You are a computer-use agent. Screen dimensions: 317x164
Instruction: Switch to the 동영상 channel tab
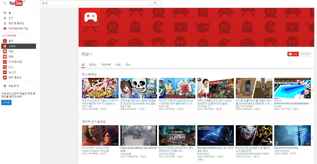(x=93, y=65)
